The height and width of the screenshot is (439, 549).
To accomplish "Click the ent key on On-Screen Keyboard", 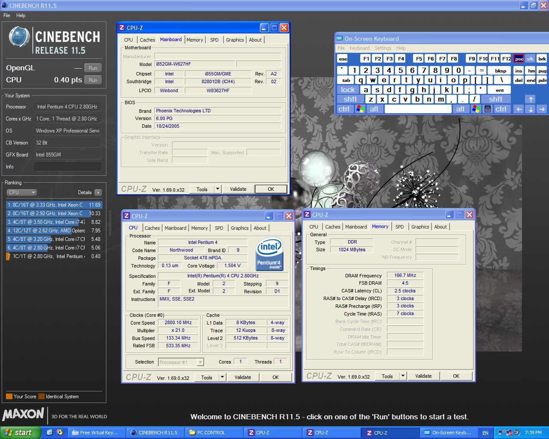I will [x=500, y=90].
